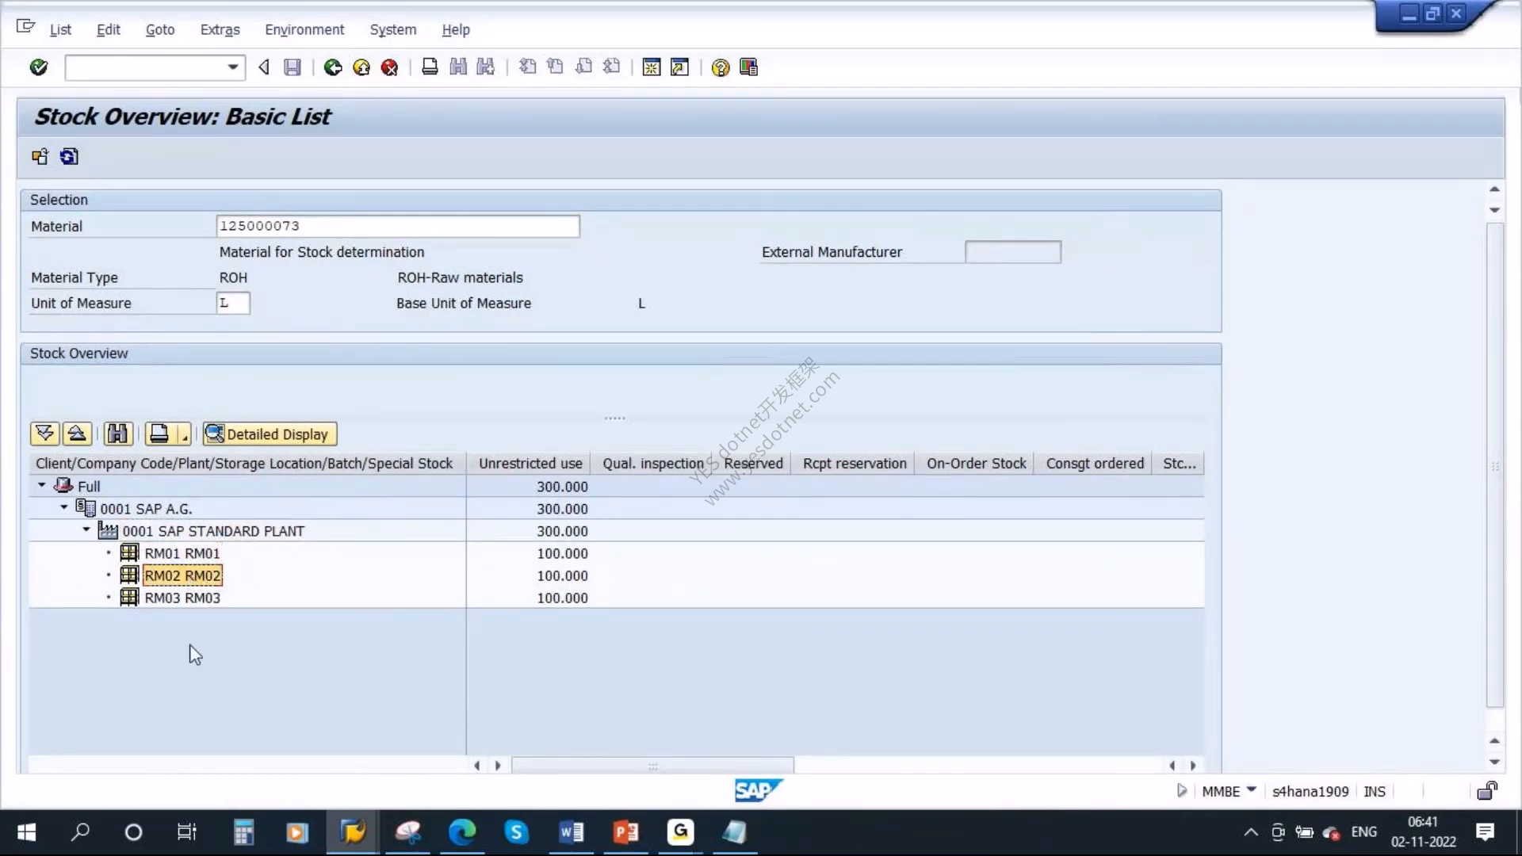1522x856 pixels.
Task: Click the Rcpt reservation column header
Action: click(x=855, y=464)
